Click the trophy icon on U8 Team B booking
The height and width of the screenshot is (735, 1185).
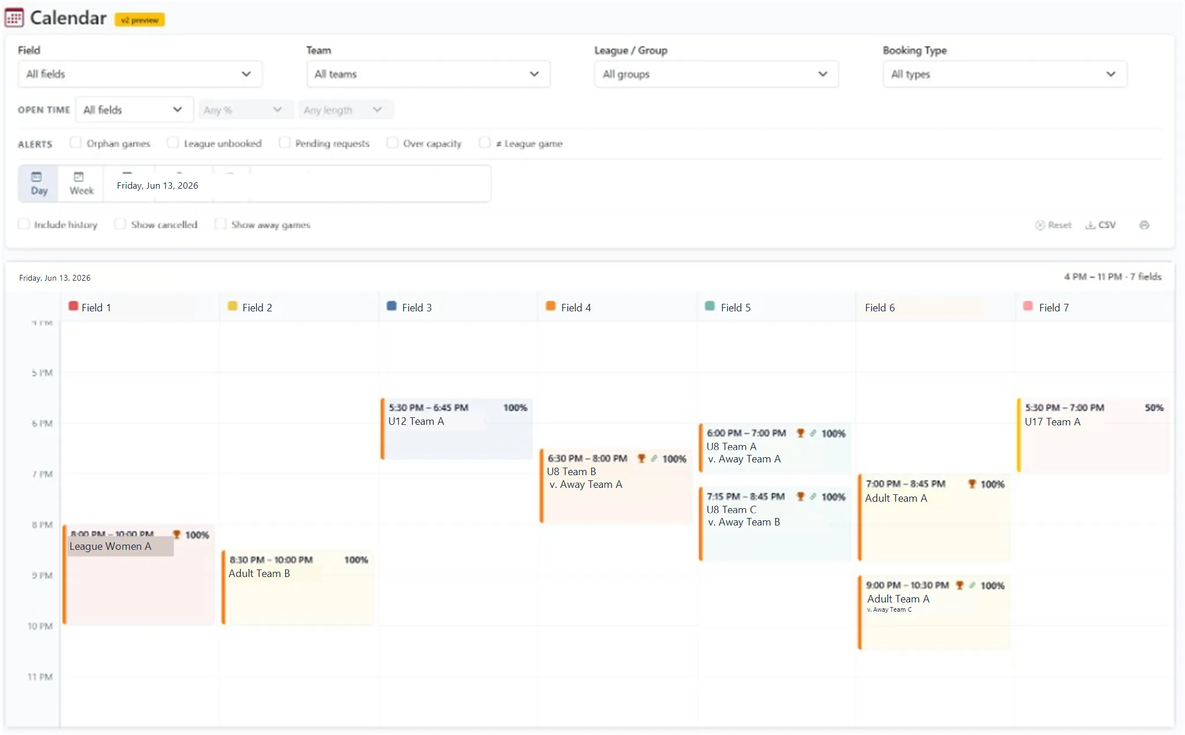coord(641,458)
